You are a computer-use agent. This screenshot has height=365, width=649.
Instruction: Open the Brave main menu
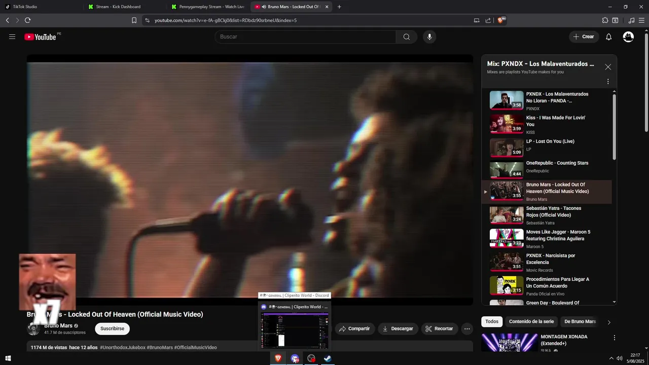pos(642,20)
